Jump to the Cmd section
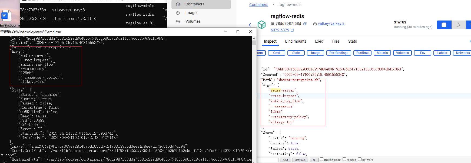471x163 pixels. (x=277, y=53)
